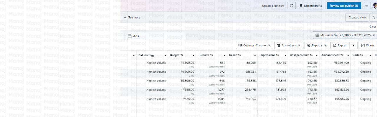Open the 648 website leads result link
This screenshot has width=377, height=117.
pos(222,81)
